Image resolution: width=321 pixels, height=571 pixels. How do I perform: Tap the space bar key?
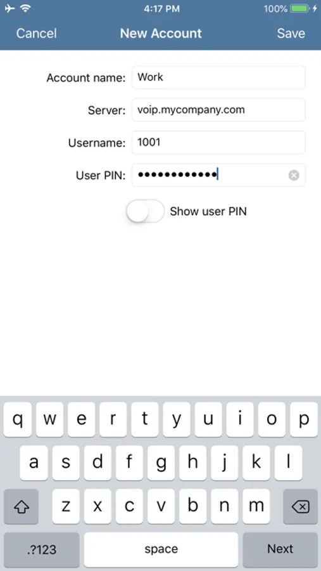(161, 549)
